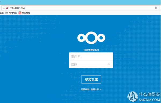Screen dimensions: 161x103
Task: Focus the 用户名 input field
Action: (91, 57)
